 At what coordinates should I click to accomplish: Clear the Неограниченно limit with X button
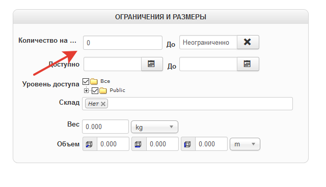[248, 42]
